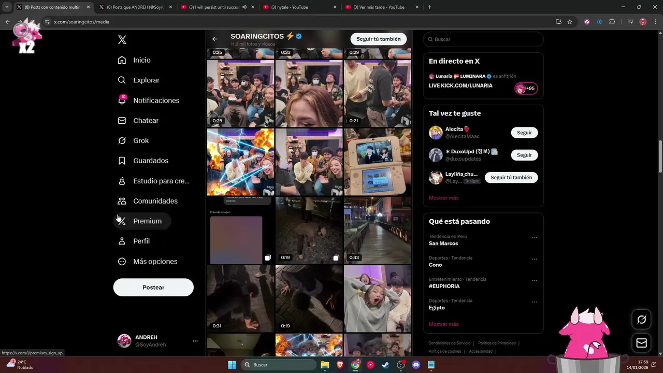
Task: Open Lunaria live broadcast LIVE KICK.COM/LUNARIA
Action: [x=460, y=85]
